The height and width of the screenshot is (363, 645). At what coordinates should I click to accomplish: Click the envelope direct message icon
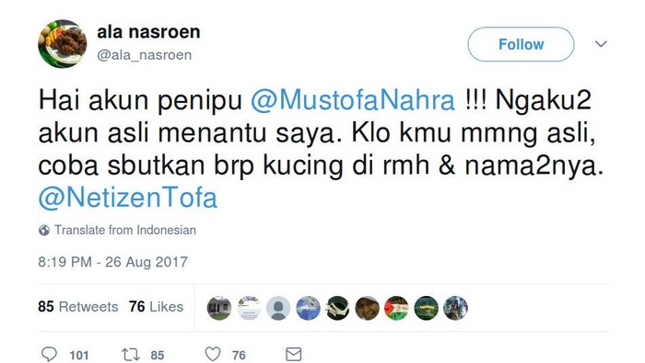[293, 355]
